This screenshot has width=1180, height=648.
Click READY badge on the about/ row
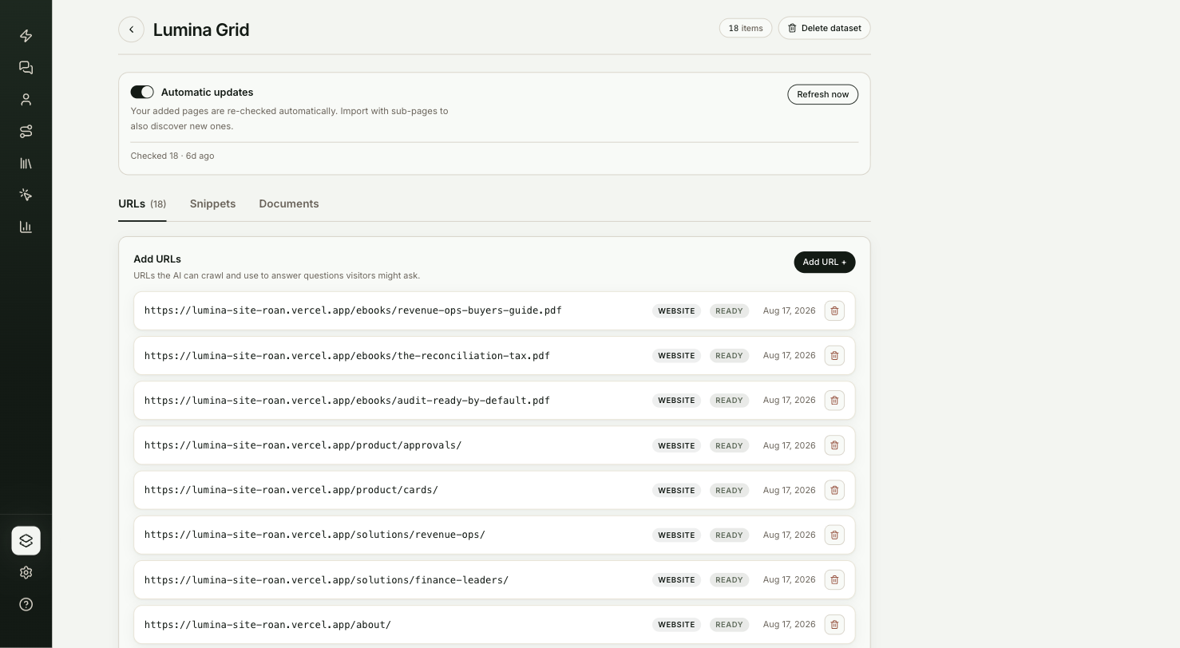coord(729,625)
